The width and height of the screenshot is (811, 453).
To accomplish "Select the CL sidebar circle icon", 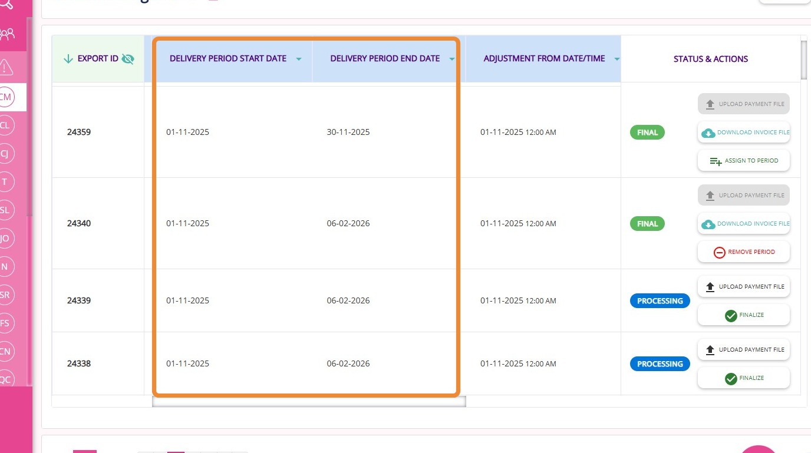I will [x=5, y=125].
